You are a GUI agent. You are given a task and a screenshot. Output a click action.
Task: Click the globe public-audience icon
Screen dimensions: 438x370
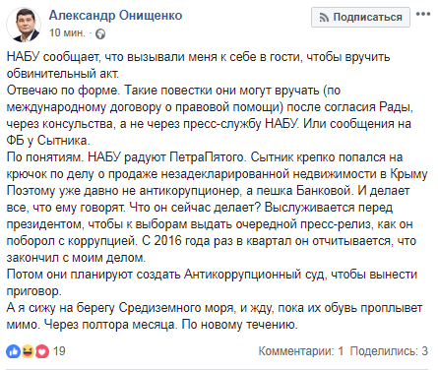pos(100,33)
